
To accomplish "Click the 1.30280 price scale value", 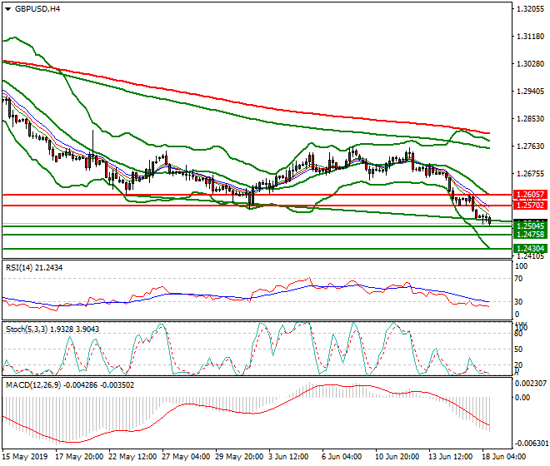I will 530,64.
